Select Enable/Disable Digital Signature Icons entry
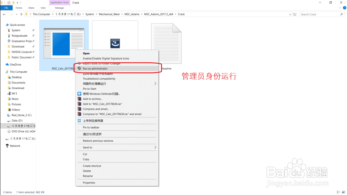 tap(117, 58)
